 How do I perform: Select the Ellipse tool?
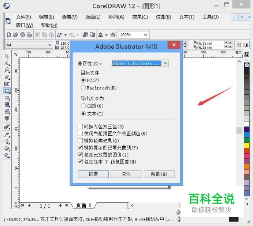(x=7, y=98)
